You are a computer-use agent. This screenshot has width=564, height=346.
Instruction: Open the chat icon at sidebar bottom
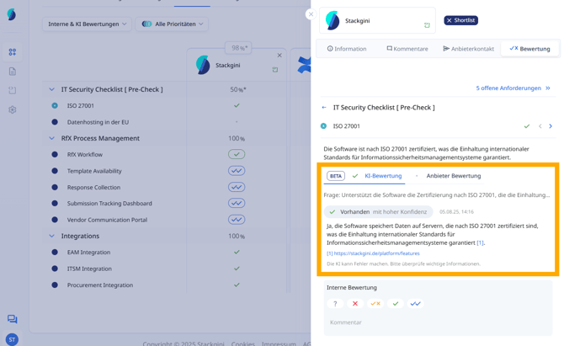click(x=12, y=319)
